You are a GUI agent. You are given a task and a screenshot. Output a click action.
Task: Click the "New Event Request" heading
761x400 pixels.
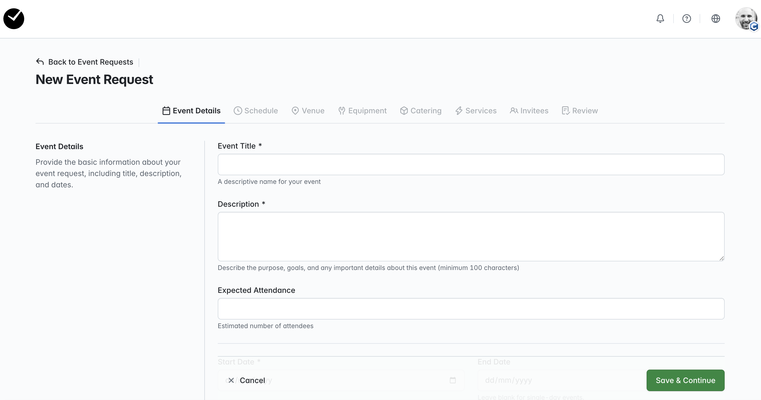[x=94, y=79]
